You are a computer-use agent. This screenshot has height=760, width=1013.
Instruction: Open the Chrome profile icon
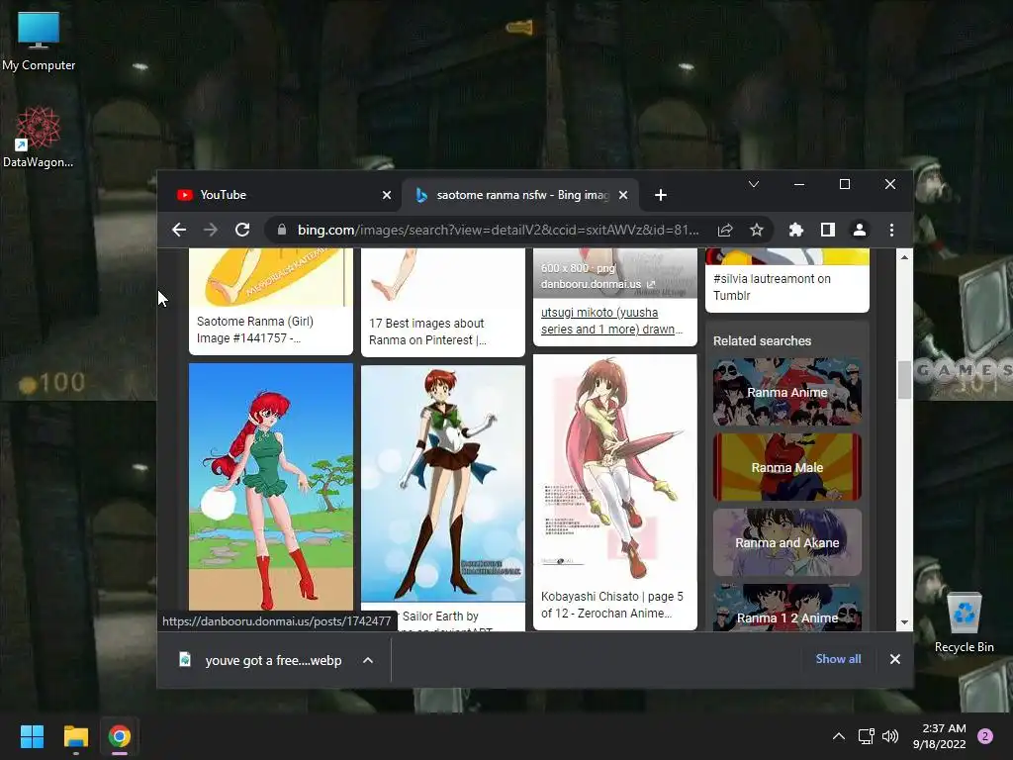pos(860,230)
